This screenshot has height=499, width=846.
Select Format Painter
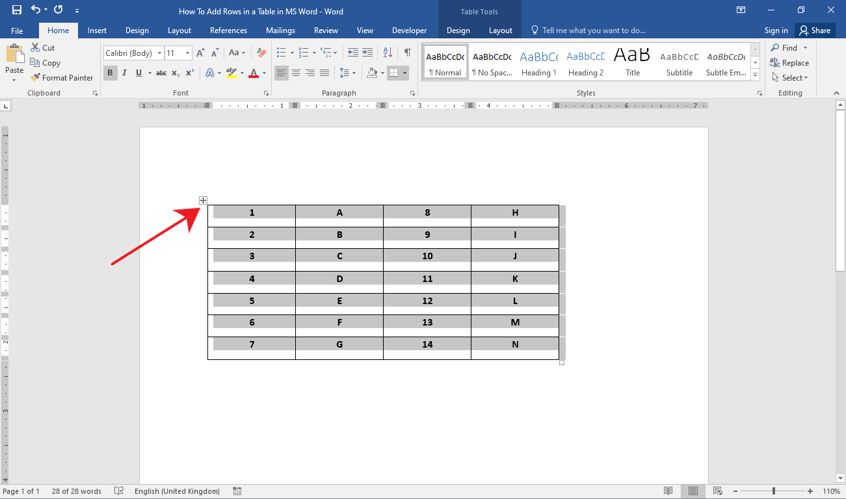pos(62,78)
